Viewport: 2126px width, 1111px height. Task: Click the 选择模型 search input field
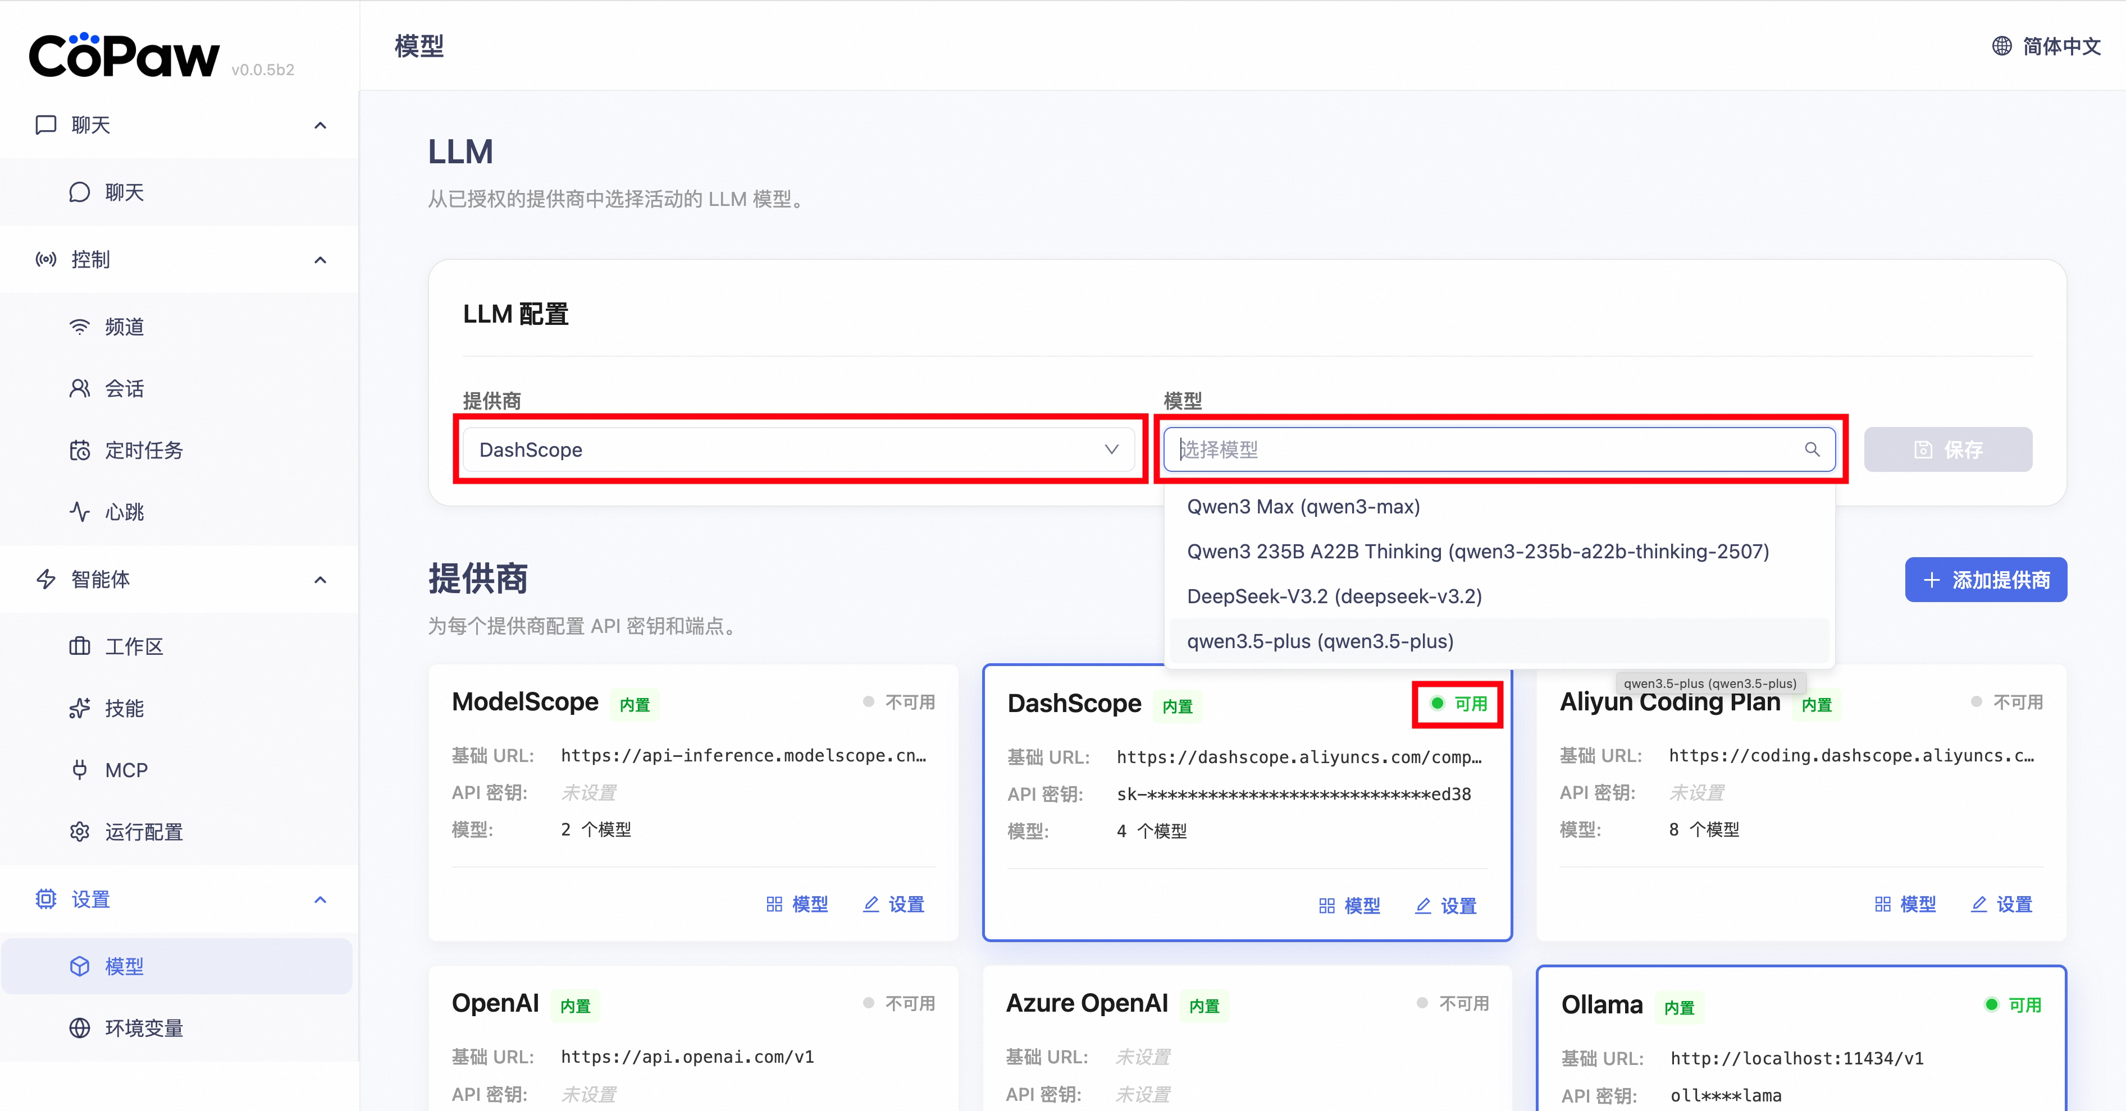coord(1485,449)
